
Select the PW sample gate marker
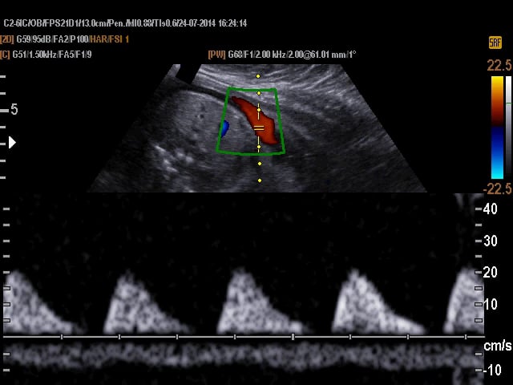coord(259,128)
